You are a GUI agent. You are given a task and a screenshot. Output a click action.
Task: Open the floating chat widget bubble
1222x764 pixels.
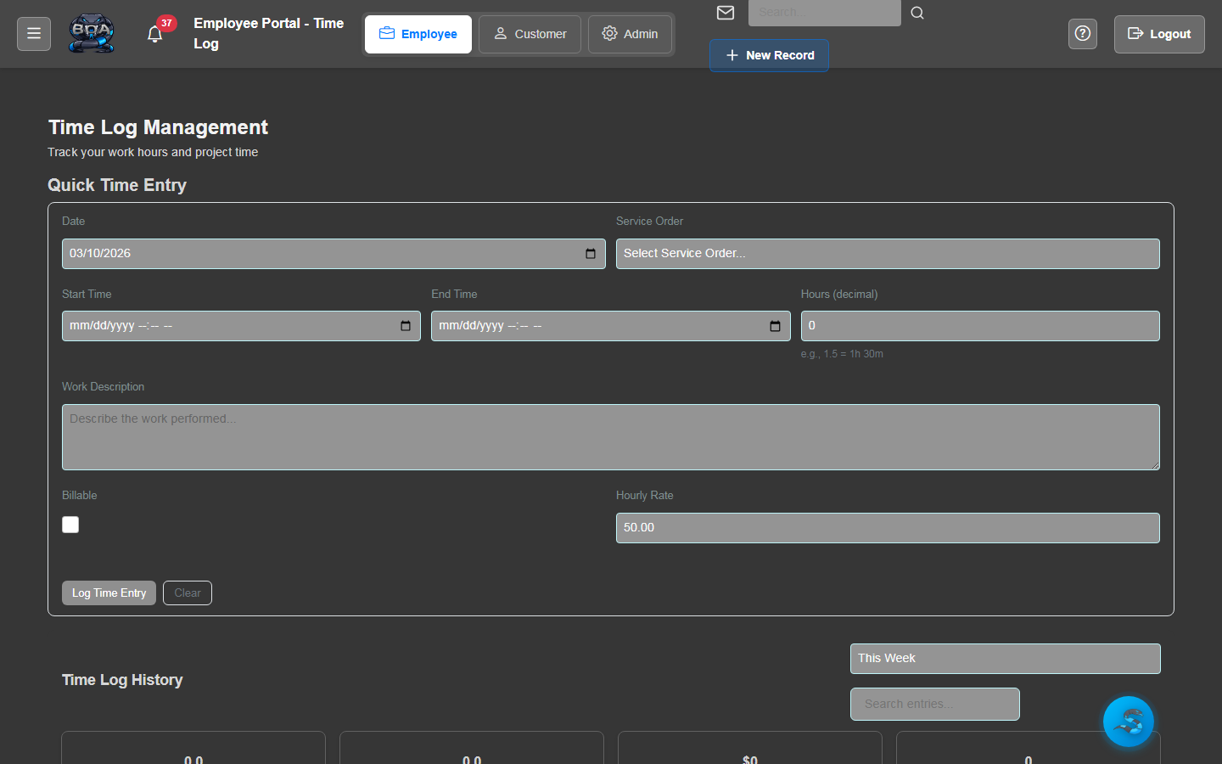click(x=1129, y=721)
